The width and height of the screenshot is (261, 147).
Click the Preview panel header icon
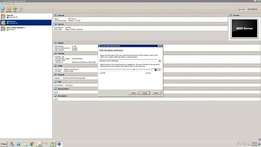231,16
